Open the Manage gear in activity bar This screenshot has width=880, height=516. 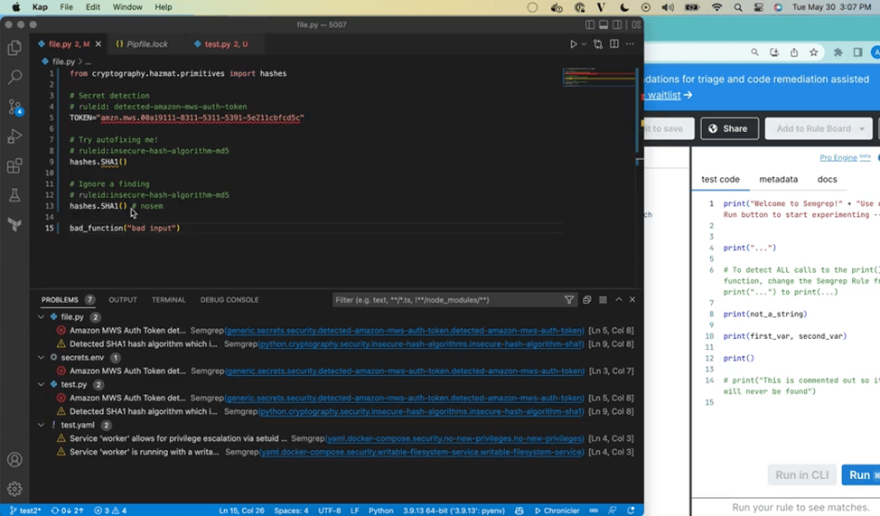pos(14,489)
